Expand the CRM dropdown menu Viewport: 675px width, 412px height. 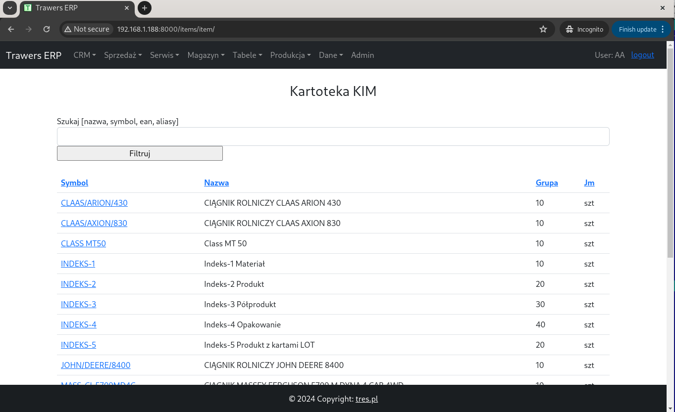coord(85,55)
